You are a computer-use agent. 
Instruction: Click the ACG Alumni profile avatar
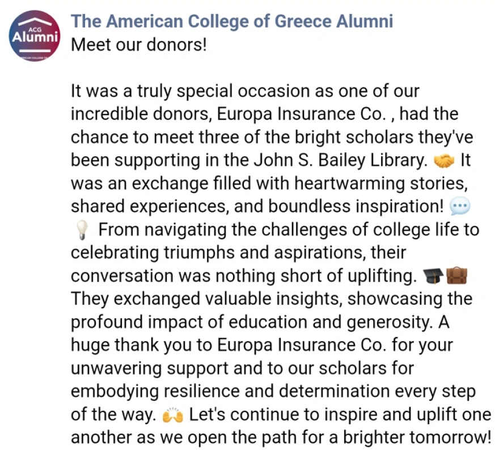tap(35, 35)
